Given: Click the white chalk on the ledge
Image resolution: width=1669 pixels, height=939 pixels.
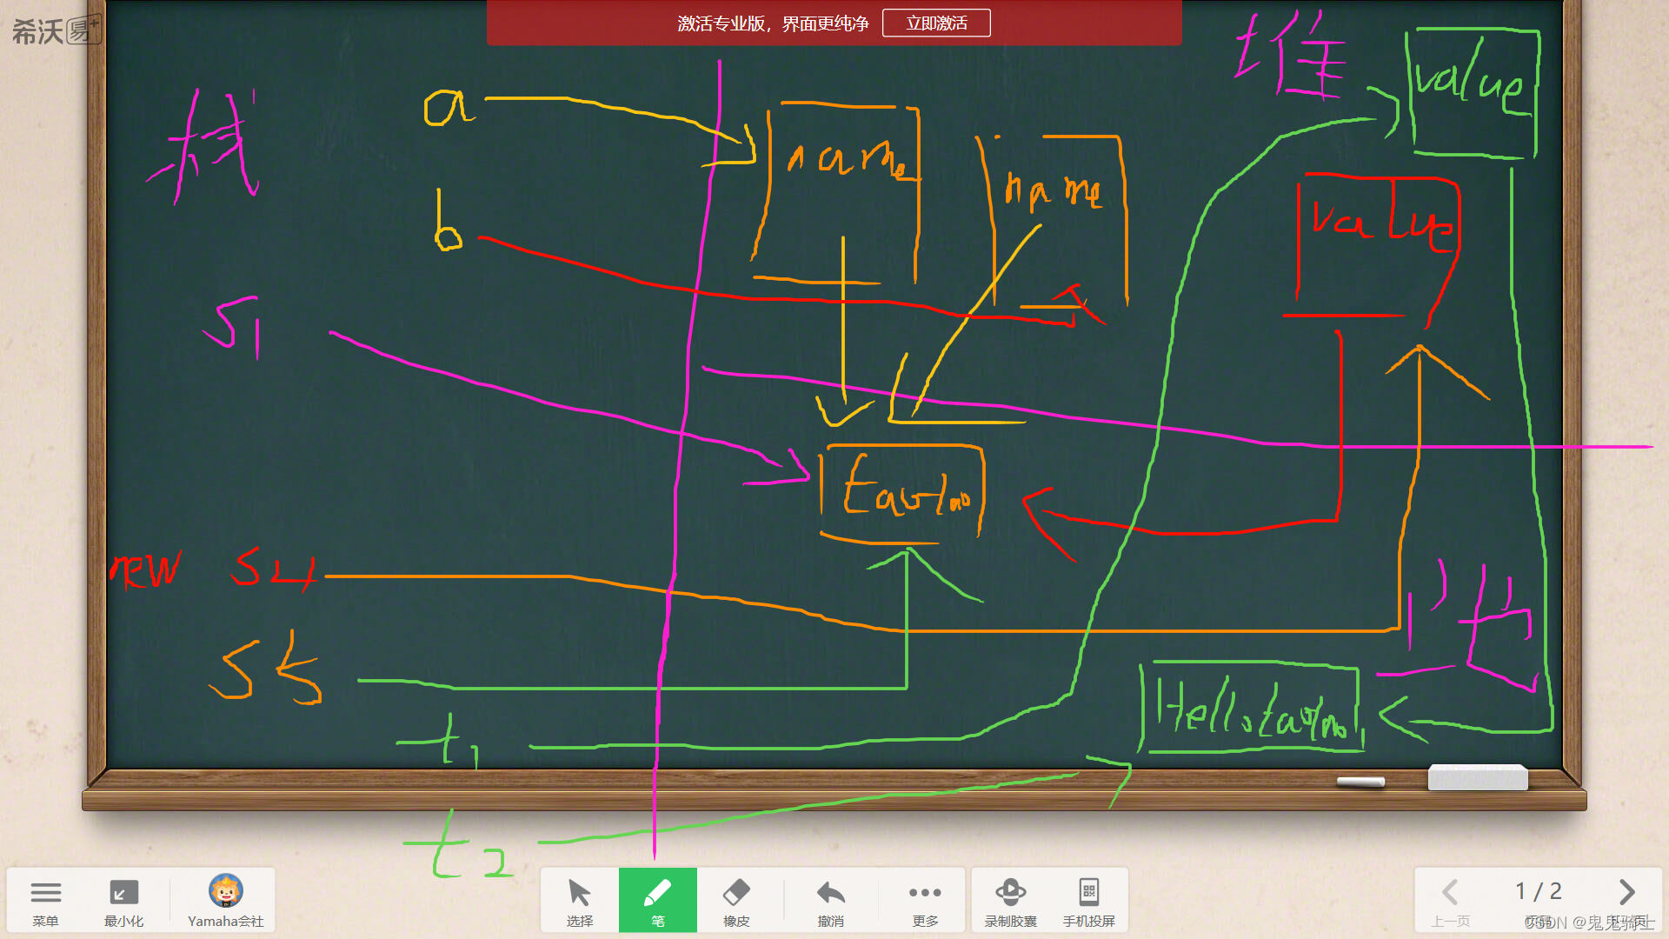Looking at the screenshot, I should (x=1360, y=782).
